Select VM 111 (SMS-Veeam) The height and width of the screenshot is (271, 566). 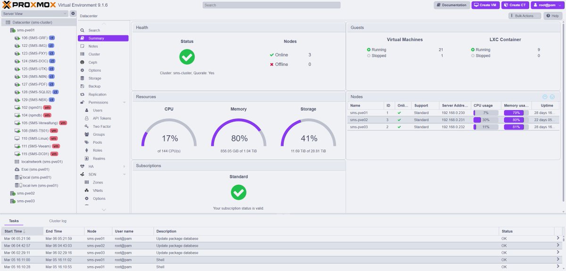[36, 146]
